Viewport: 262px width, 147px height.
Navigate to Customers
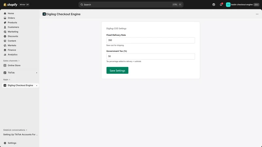(x=13, y=27)
